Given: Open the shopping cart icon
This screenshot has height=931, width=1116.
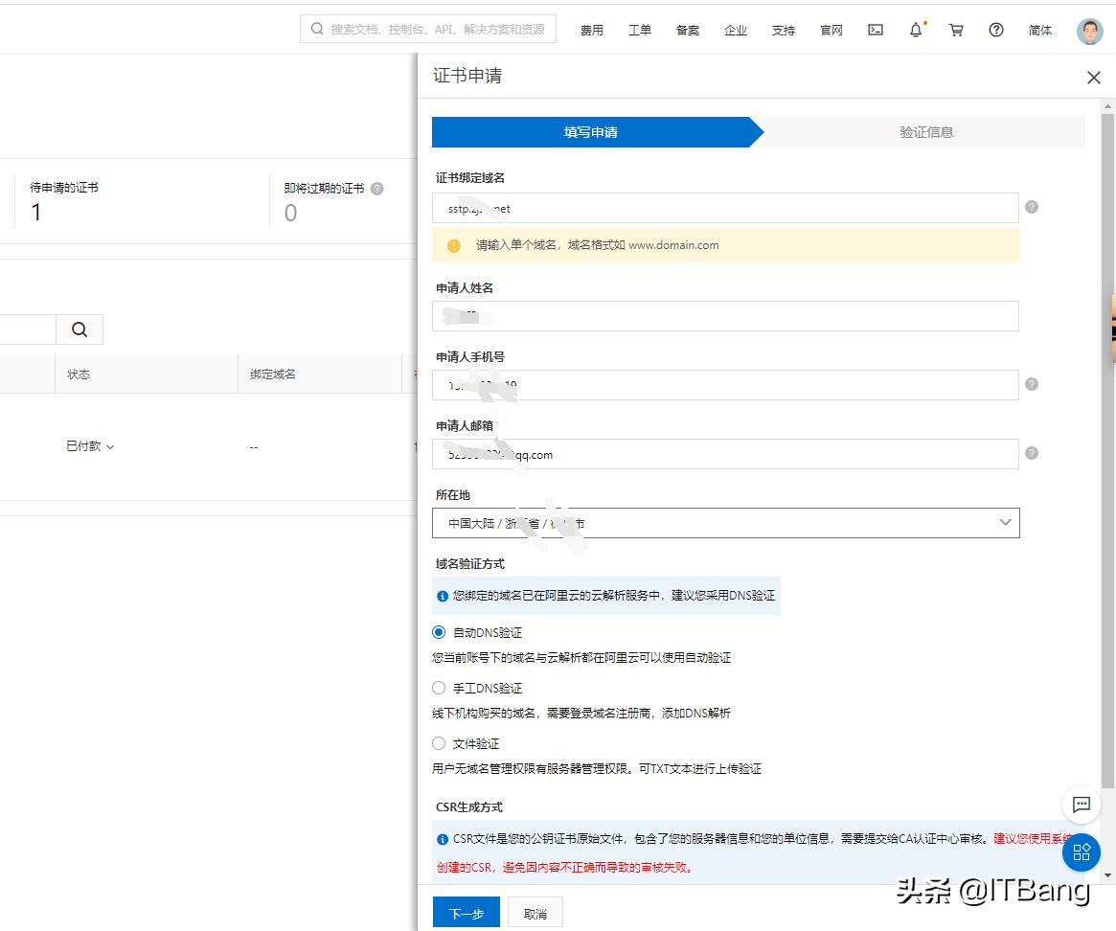Looking at the screenshot, I should click(x=955, y=30).
